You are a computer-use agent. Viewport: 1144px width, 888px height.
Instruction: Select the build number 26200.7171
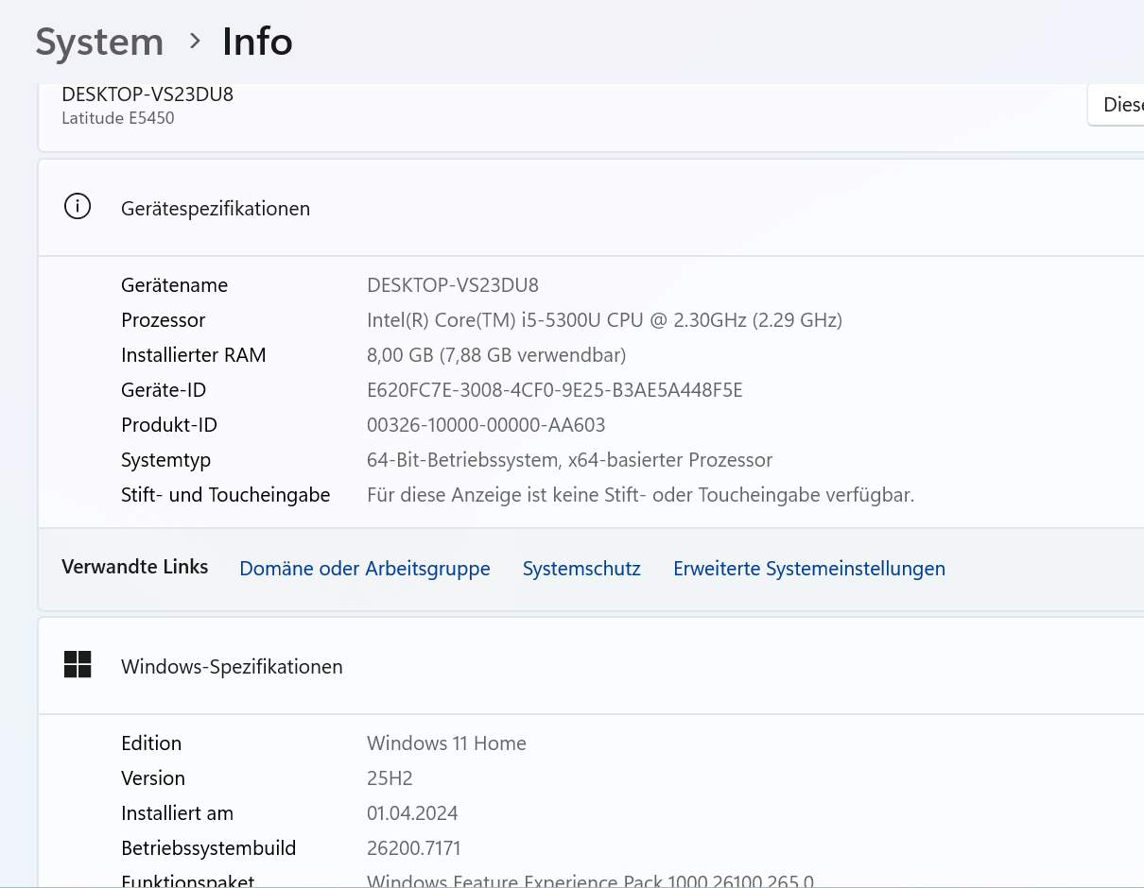[x=414, y=848]
